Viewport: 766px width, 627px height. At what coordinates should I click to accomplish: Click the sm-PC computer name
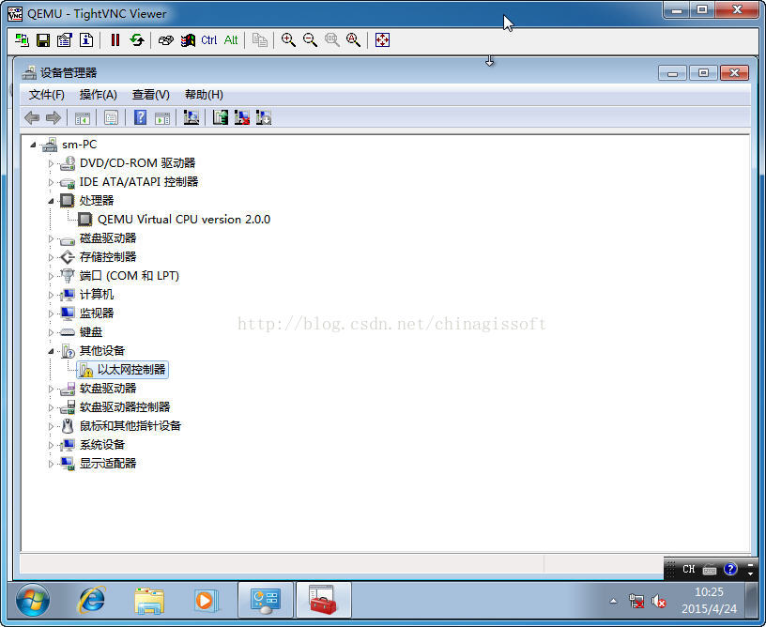(79, 145)
